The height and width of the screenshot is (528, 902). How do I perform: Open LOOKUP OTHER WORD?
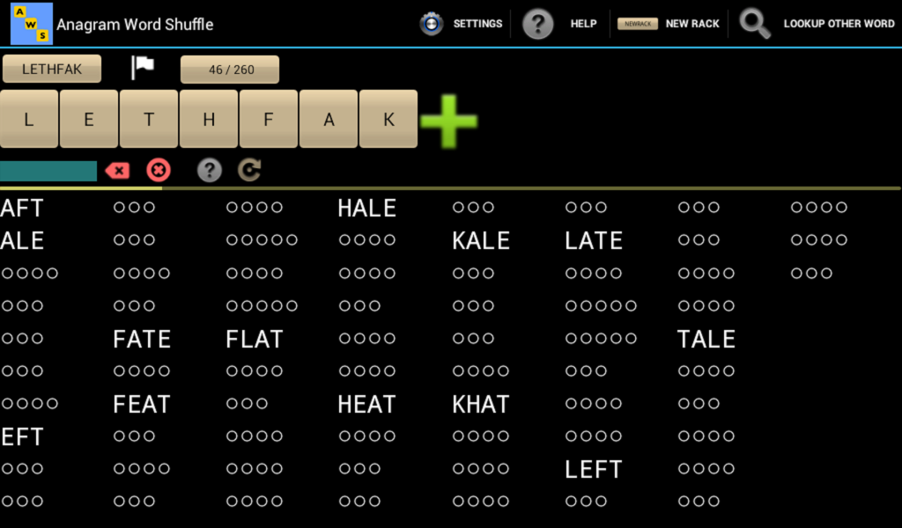click(x=839, y=24)
